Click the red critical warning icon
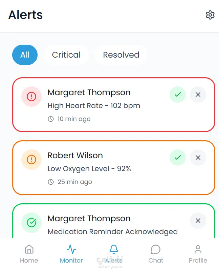 31,97
